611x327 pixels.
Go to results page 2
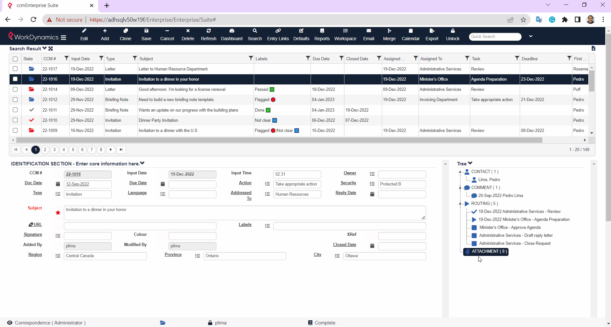pyautogui.click(x=45, y=149)
